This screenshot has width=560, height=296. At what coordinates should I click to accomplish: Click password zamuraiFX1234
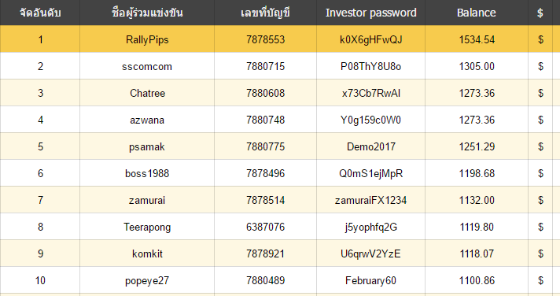(370, 200)
